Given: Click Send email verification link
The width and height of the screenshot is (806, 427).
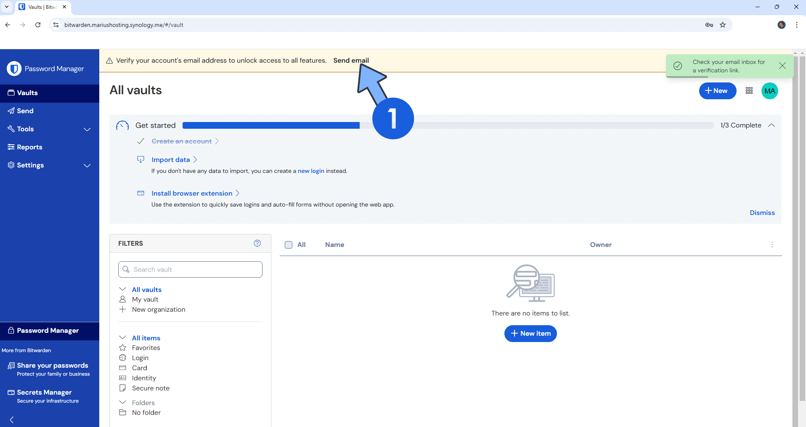Looking at the screenshot, I should [x=351, y=61].
